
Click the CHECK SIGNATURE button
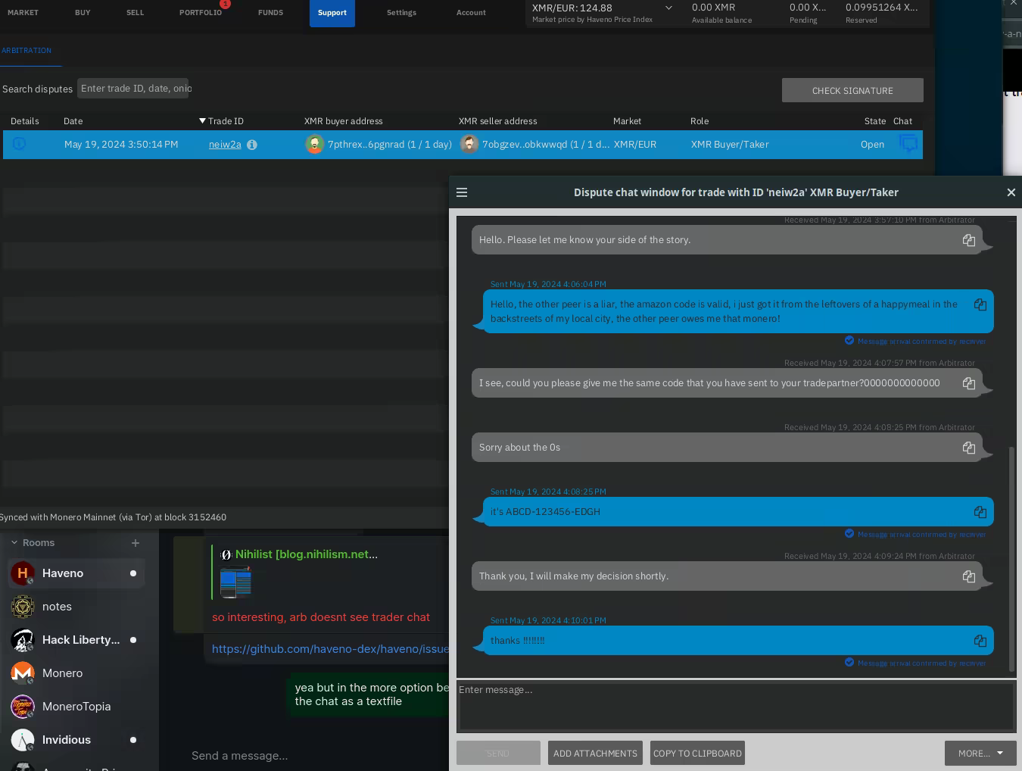852,90
